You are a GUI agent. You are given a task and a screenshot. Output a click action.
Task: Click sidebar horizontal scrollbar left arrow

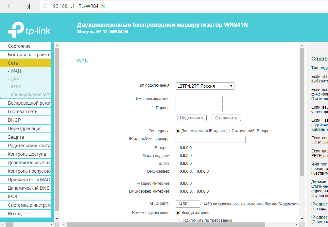(x=3, y=224)
